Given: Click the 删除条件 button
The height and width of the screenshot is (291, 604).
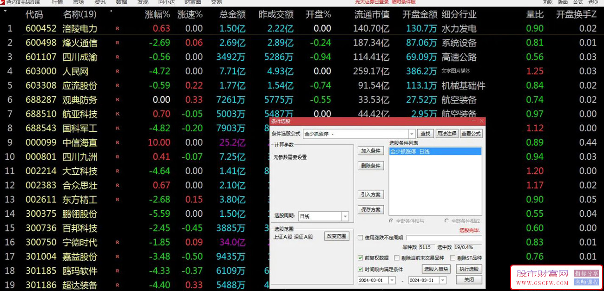Looking at the screenshot, I should pyautogui.click(x=371, y=166).
